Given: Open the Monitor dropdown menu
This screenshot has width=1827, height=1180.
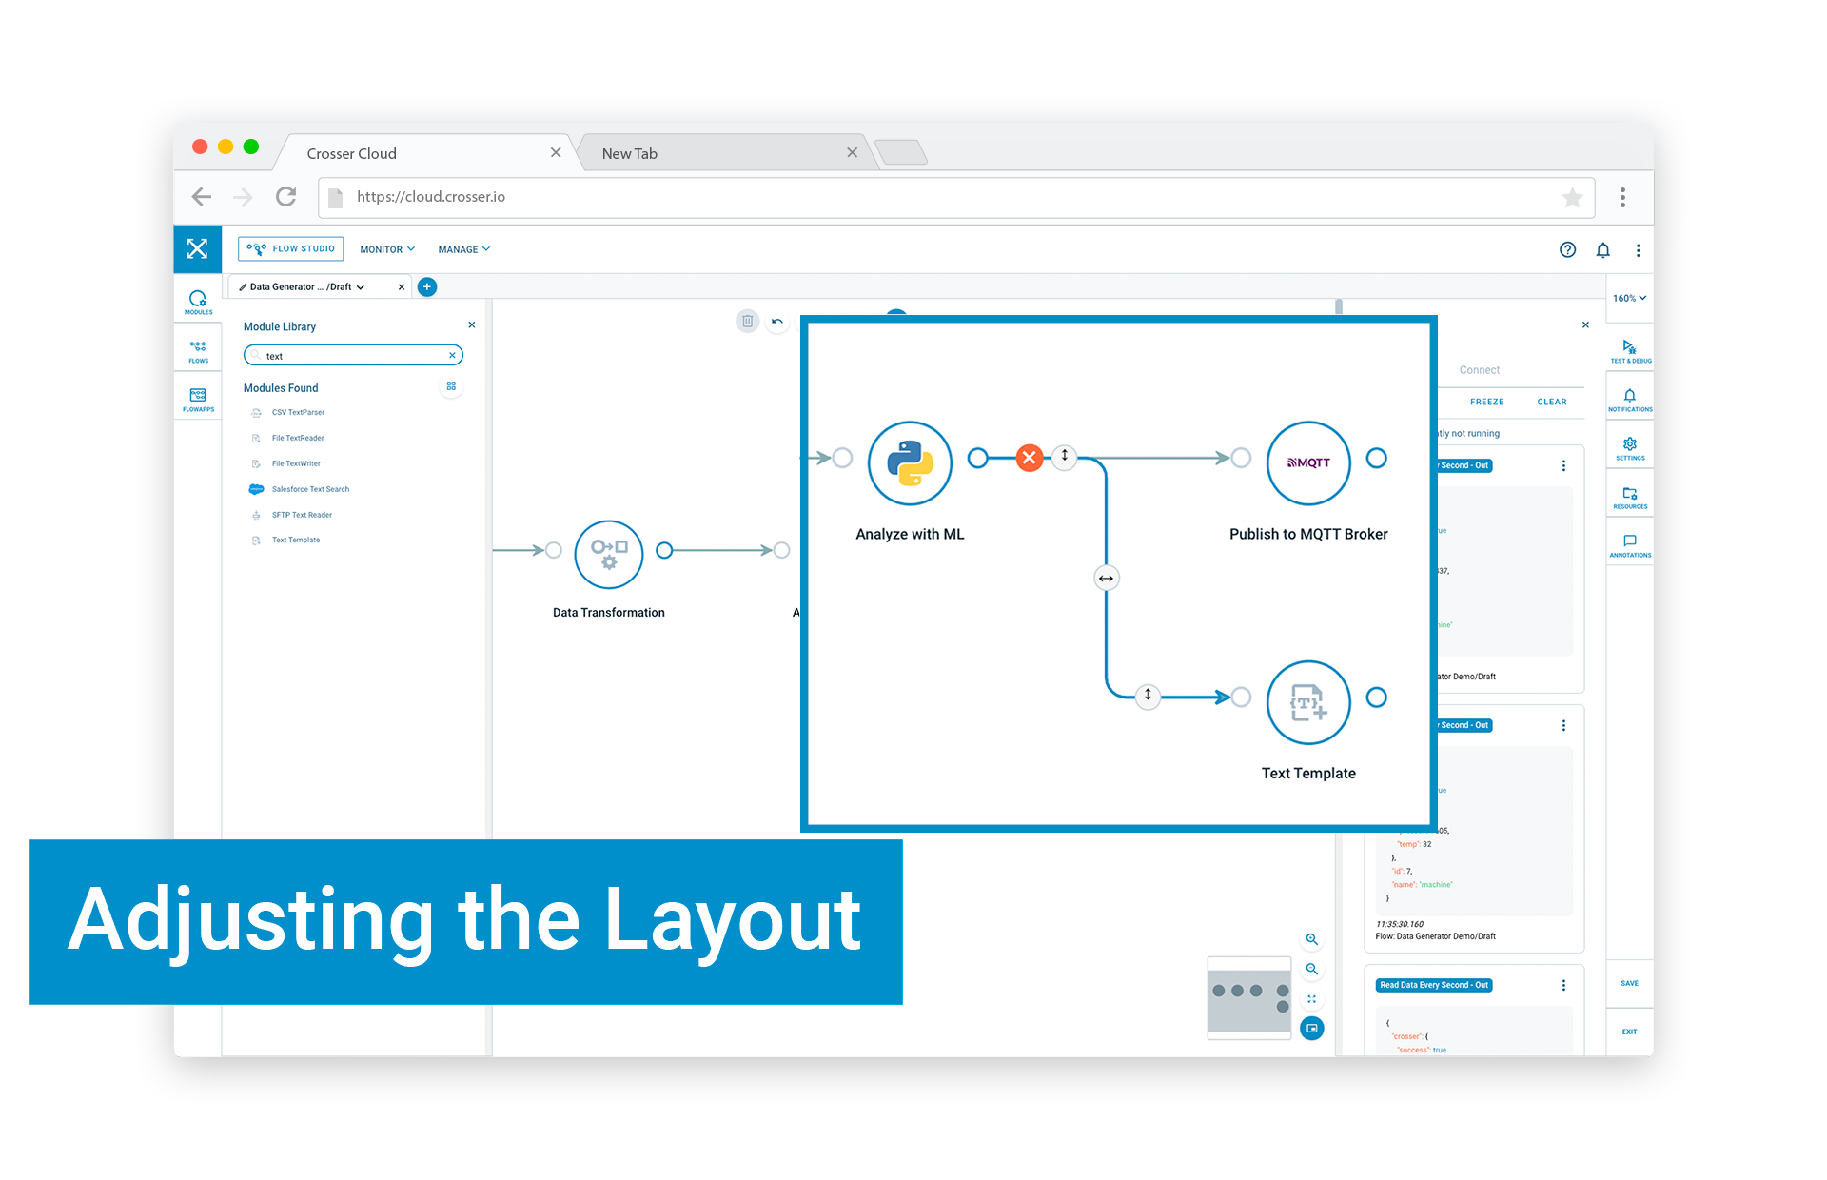Looking at the screenshot, I should tap(387, 249).
